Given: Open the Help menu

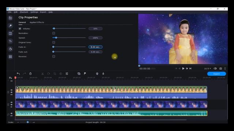Looking at the screenshot, I should [50, 12].
